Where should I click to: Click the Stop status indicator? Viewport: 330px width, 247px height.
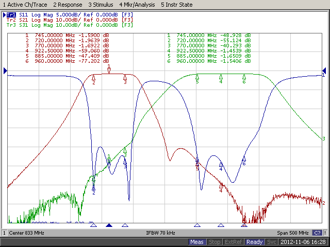(x=214, y=242)
